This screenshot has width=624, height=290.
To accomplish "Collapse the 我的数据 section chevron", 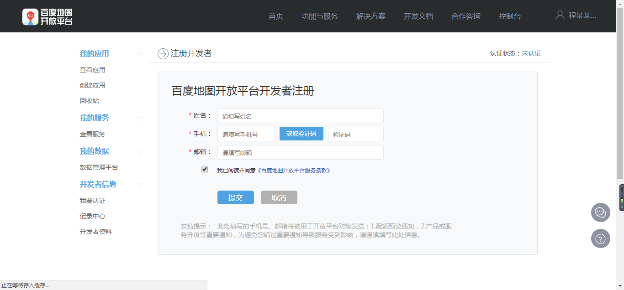I will (x=140, y=151).
